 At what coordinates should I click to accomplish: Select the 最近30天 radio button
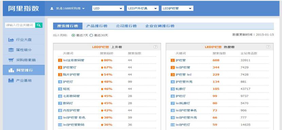(x=91, y=35)
